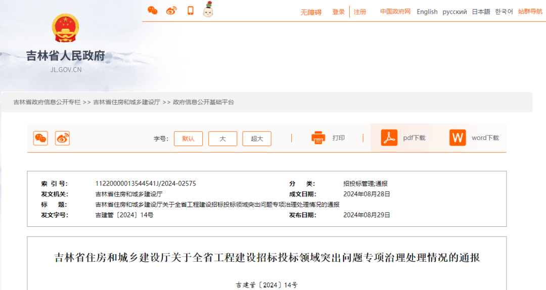Screen dimensions: 546x290
Task: Open the mobile phone version icon
Action: coord(191,11)
